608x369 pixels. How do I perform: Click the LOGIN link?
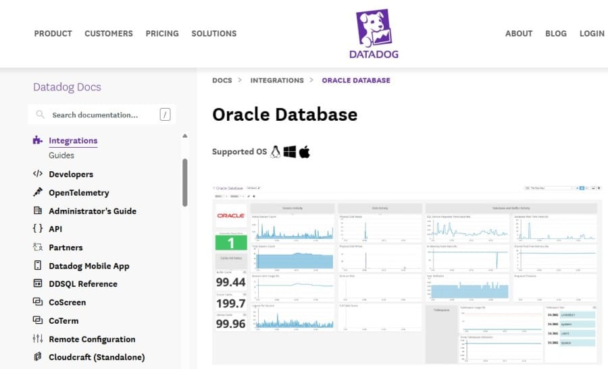592,33
